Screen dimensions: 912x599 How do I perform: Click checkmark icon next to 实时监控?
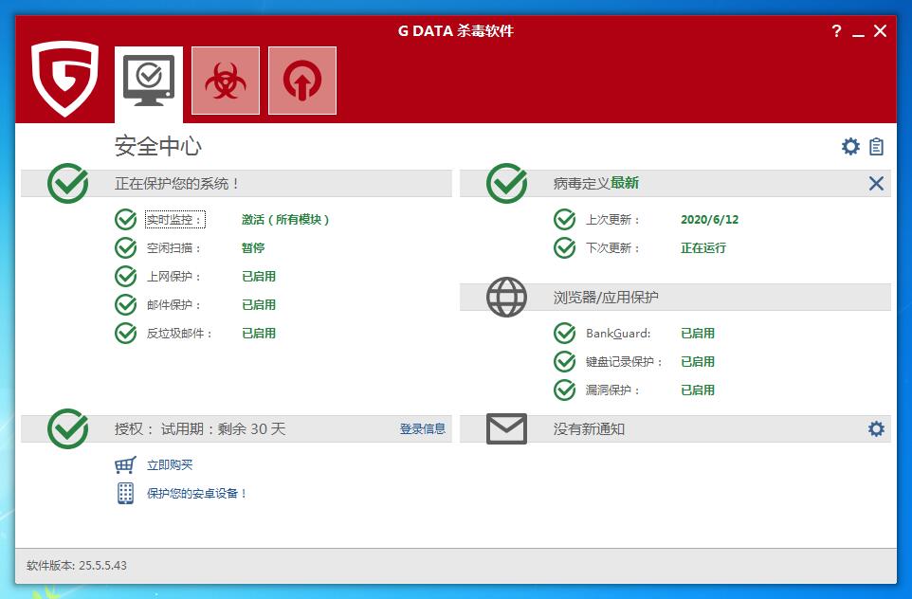coord(126,220)
